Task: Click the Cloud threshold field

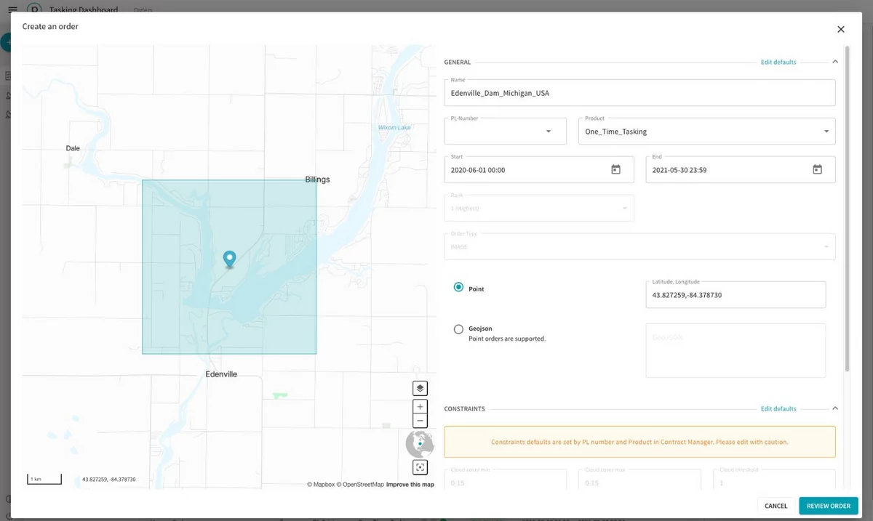Action: click(x=774, y=480)
